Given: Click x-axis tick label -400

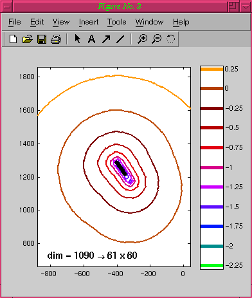Looking at the screenshot, I should [116, 274].
